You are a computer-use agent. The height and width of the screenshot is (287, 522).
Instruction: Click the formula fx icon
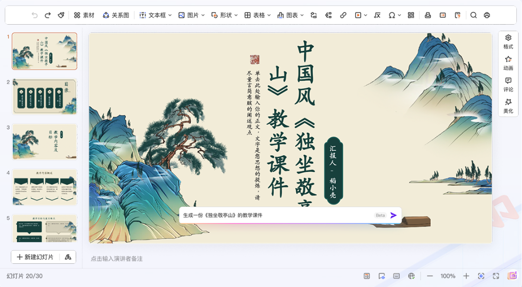(377, 15)
